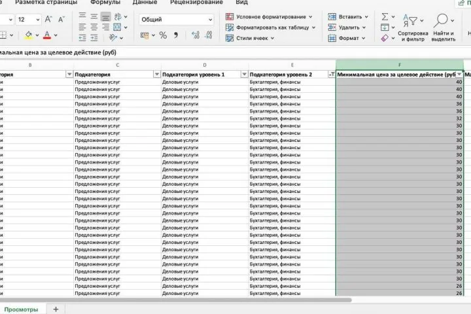Select column E header
The image size is (471, 314).
point(292,65)
